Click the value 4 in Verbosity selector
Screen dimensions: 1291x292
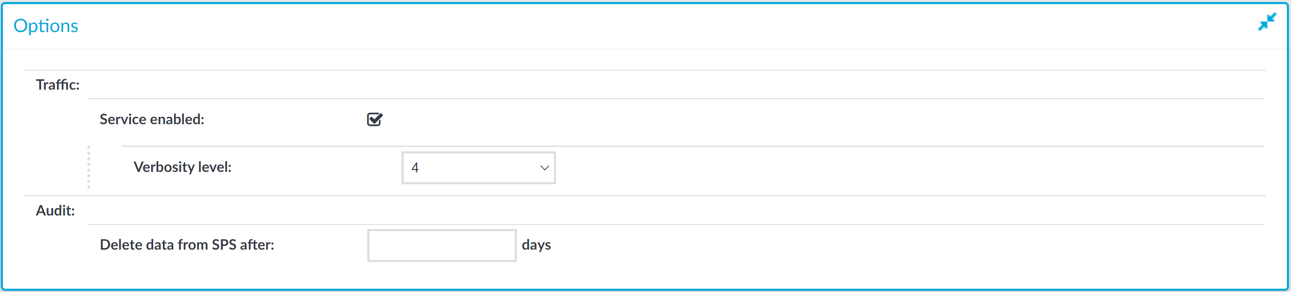(x=415, y=168)
